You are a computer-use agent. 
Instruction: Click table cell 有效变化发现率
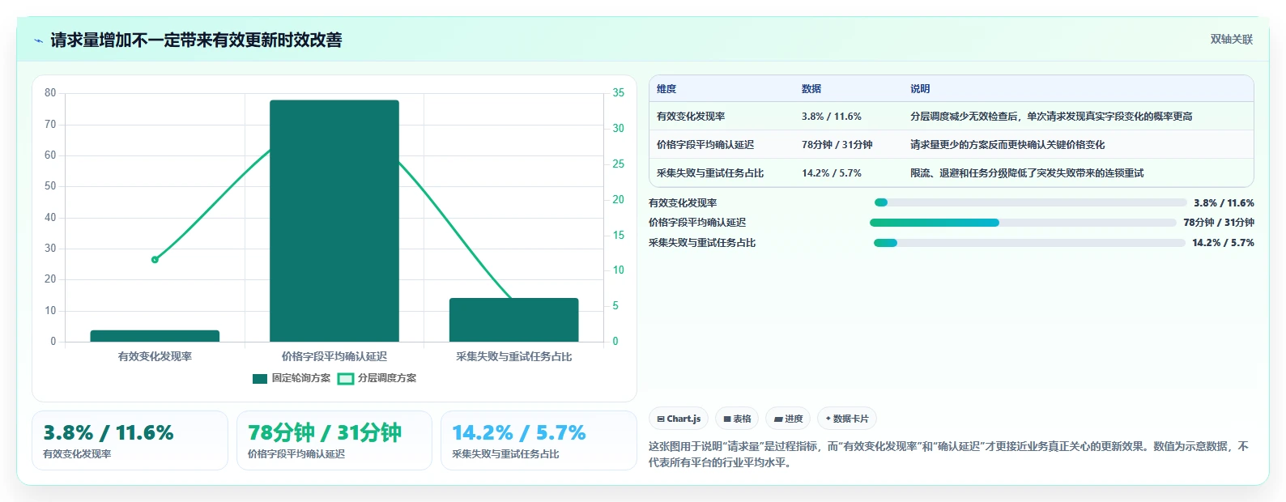(x=691, y=117)
